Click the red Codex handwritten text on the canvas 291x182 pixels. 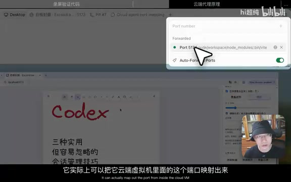80,112
